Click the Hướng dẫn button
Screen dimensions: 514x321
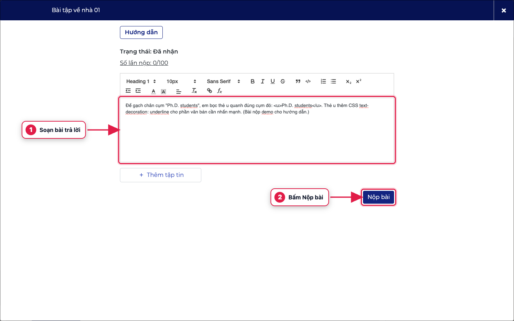pyautogui.click(x=141, y=32)
